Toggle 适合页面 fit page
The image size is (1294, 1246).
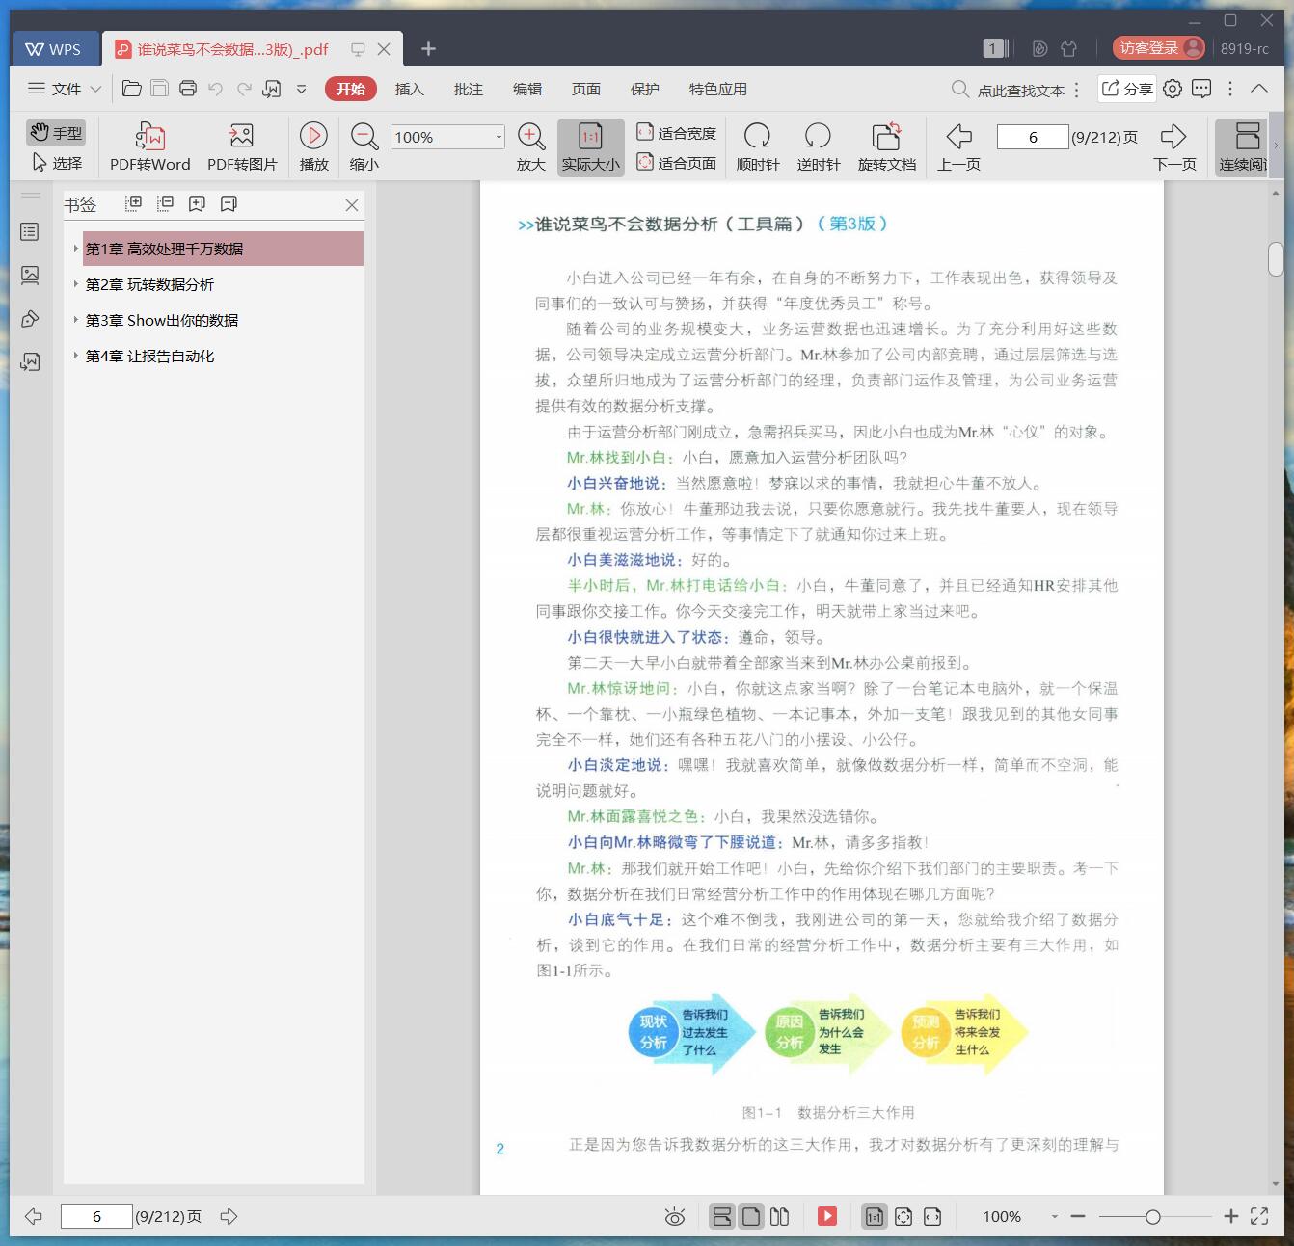[676, 163]
